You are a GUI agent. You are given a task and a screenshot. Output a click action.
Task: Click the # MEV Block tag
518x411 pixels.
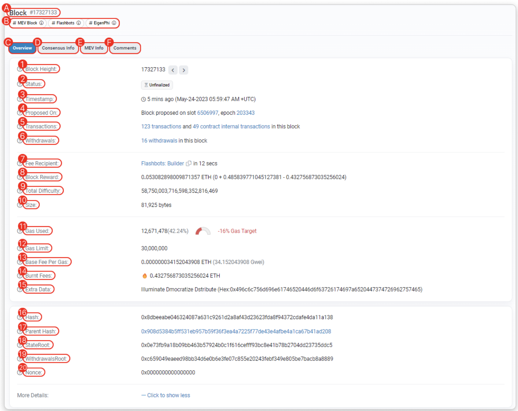28,23
